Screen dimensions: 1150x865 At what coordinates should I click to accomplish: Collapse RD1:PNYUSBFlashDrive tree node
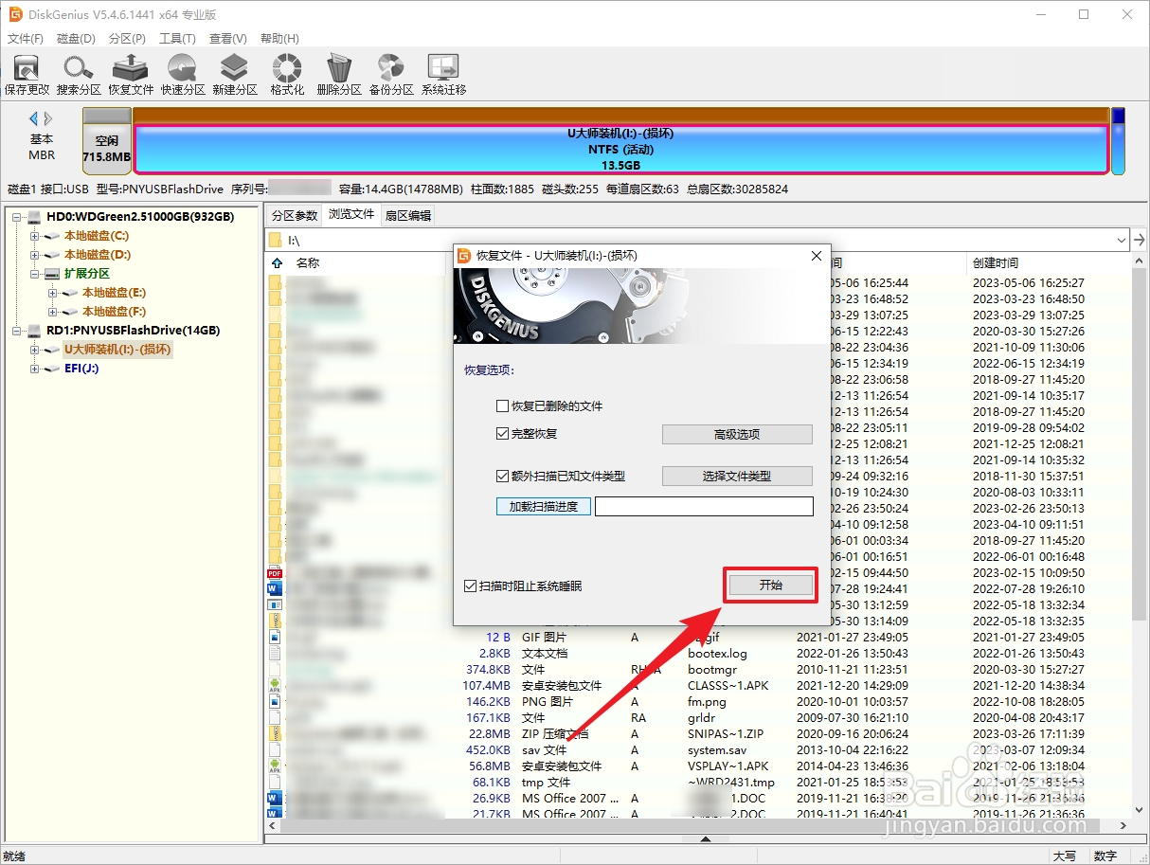click(x=17, y=331)
